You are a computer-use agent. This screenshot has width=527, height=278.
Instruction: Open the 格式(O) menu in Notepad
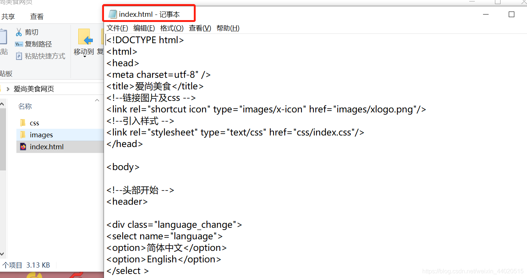coord(172,28)
